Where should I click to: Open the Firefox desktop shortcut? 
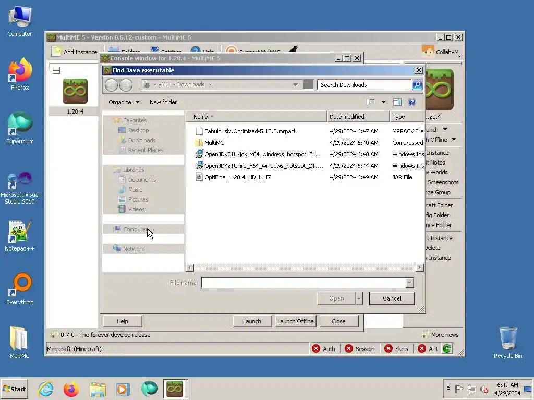pos(20,74)
